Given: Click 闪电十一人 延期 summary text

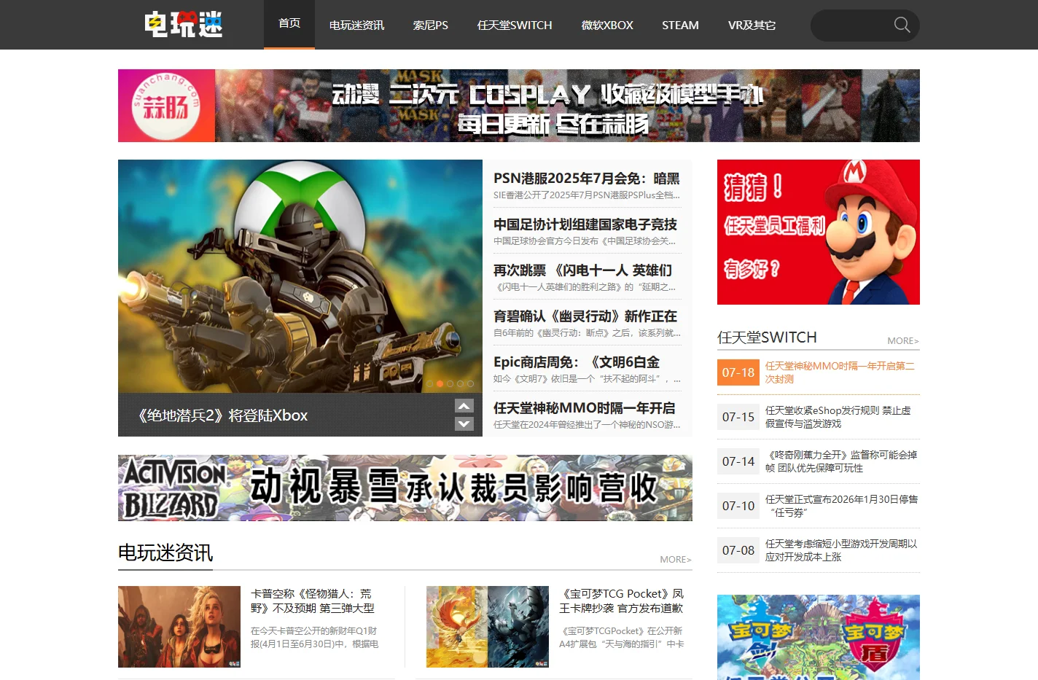Looking at the screenshot, I should pyautogui.click(x=585, y=287).
